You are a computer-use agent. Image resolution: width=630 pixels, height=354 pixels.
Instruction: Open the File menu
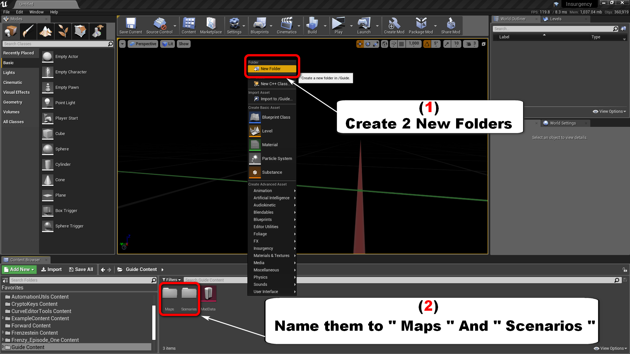tap(6, 12)
